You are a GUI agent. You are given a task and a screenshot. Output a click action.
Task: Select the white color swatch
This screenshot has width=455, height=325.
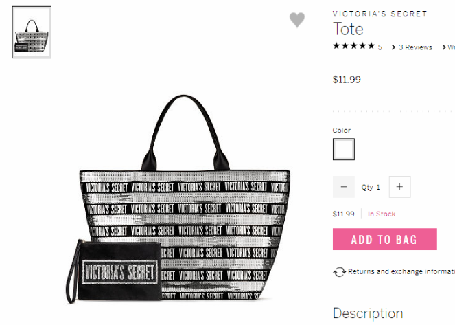[x=344, y=149]
